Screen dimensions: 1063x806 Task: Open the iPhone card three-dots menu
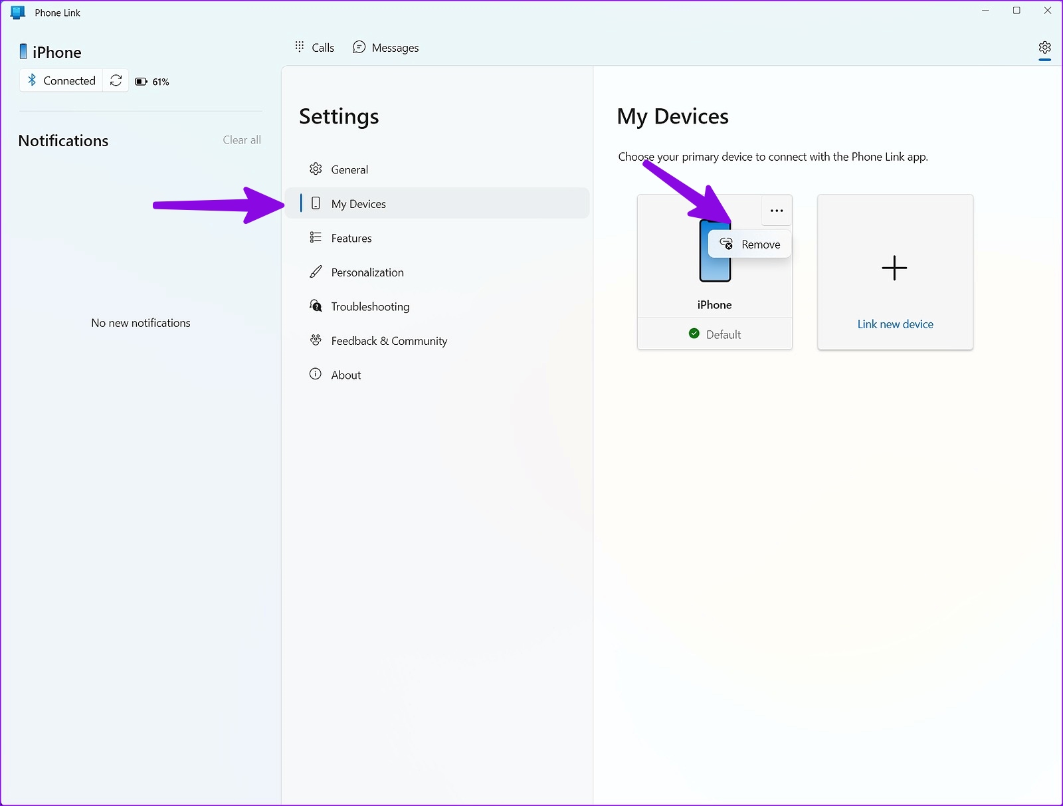coord(776,211)
